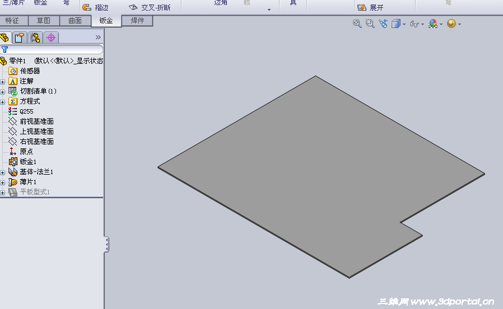Screen dimensions: 503x309
Task: Open the ConfigurationManager tab icon
Action: pyautogui.click(x=35, y=38)
